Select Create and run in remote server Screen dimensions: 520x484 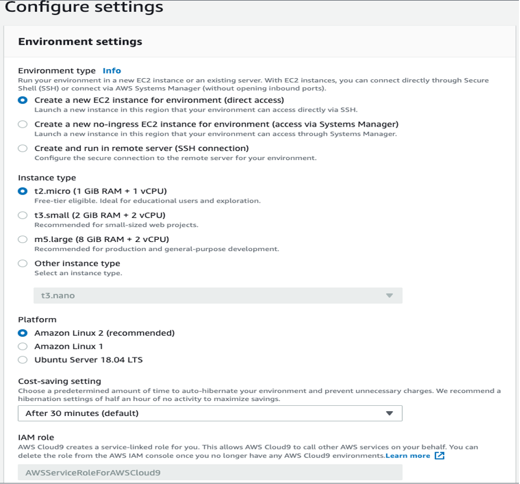click(x=22, y=148)
